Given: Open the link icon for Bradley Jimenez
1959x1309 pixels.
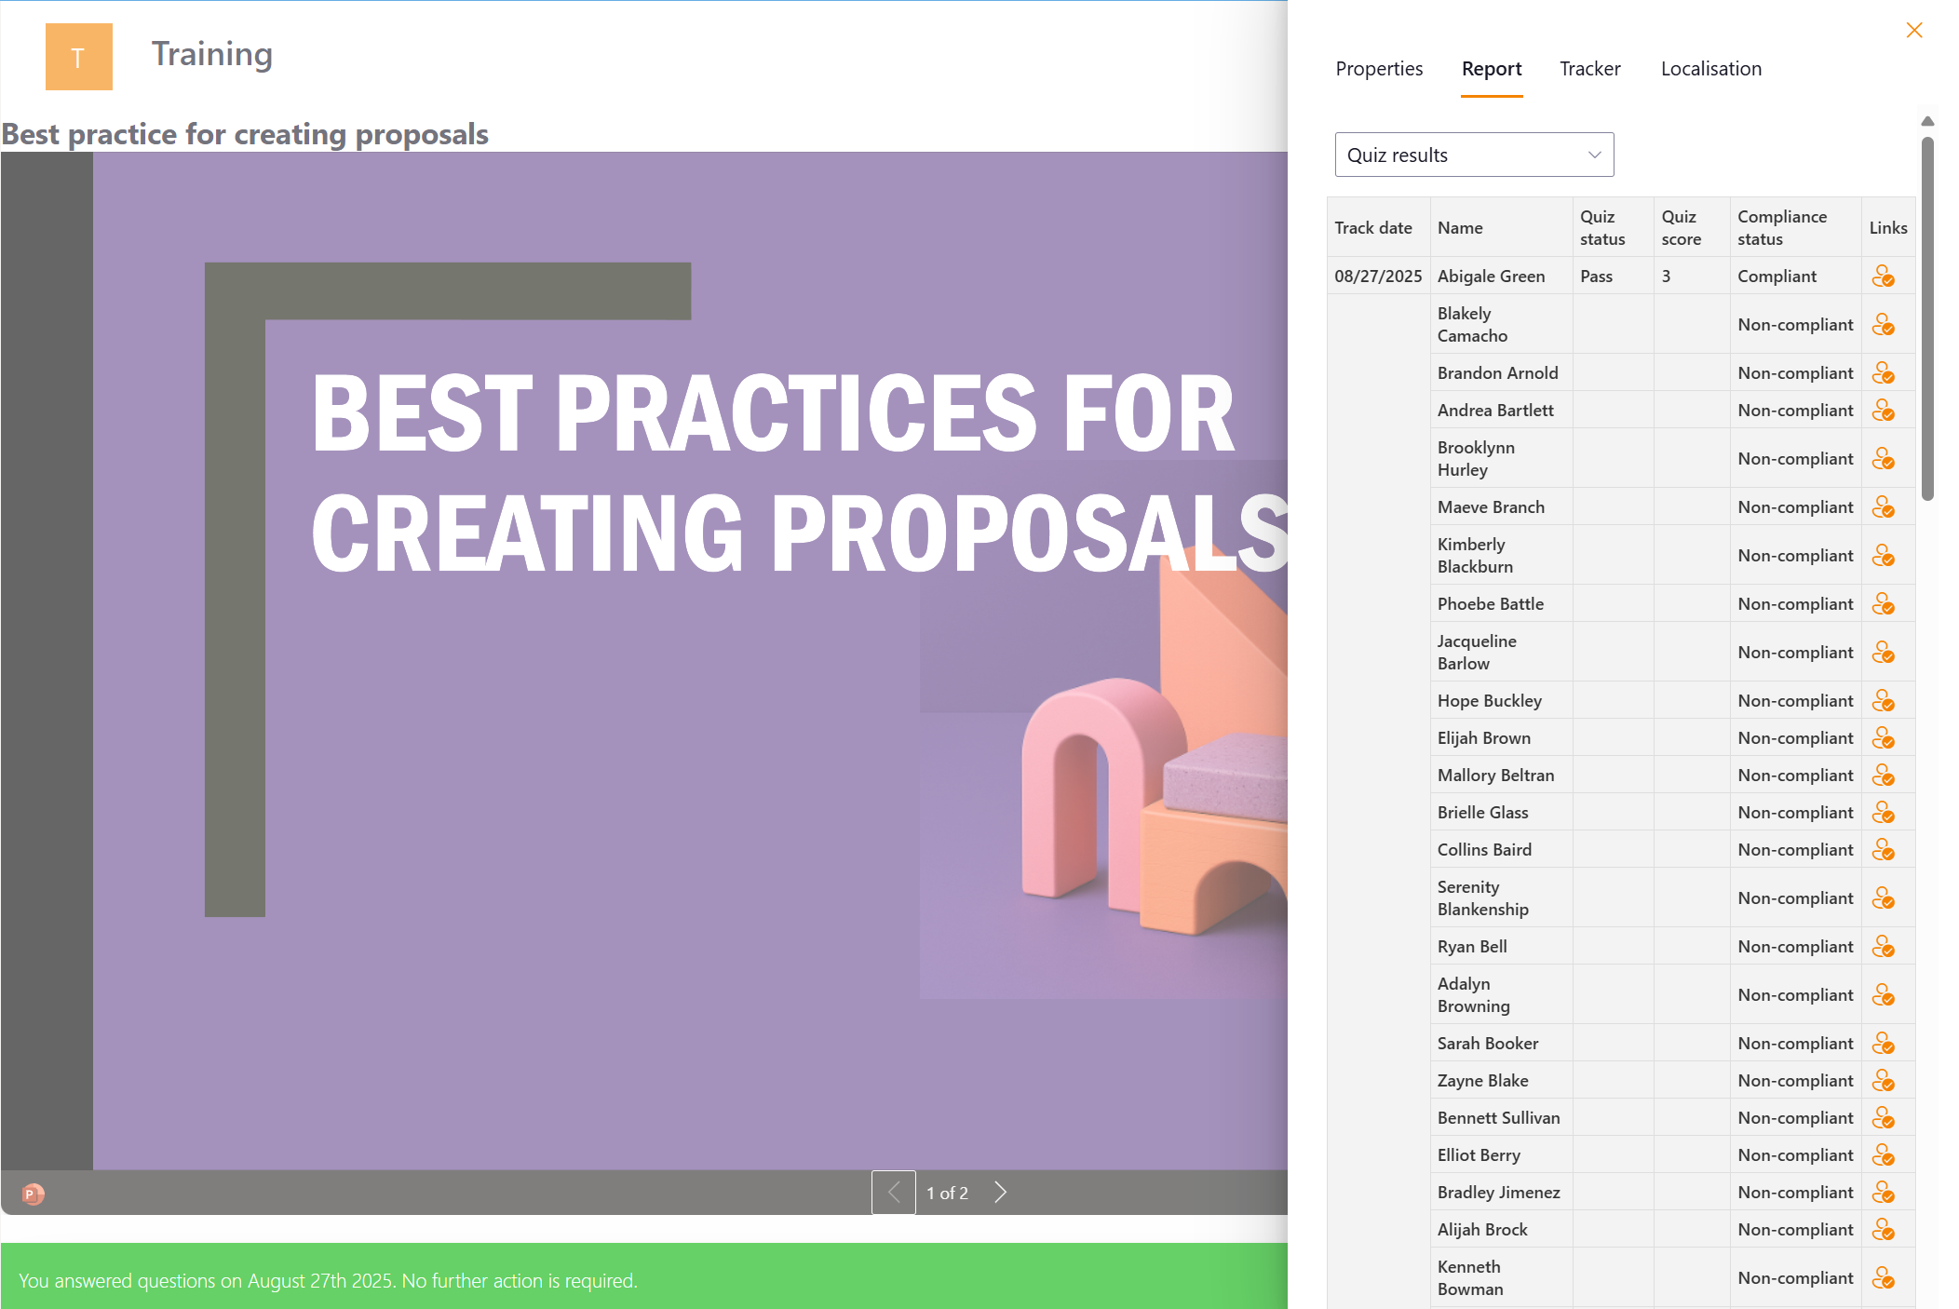Looking at the screenshot, I should (1883, 1193).
